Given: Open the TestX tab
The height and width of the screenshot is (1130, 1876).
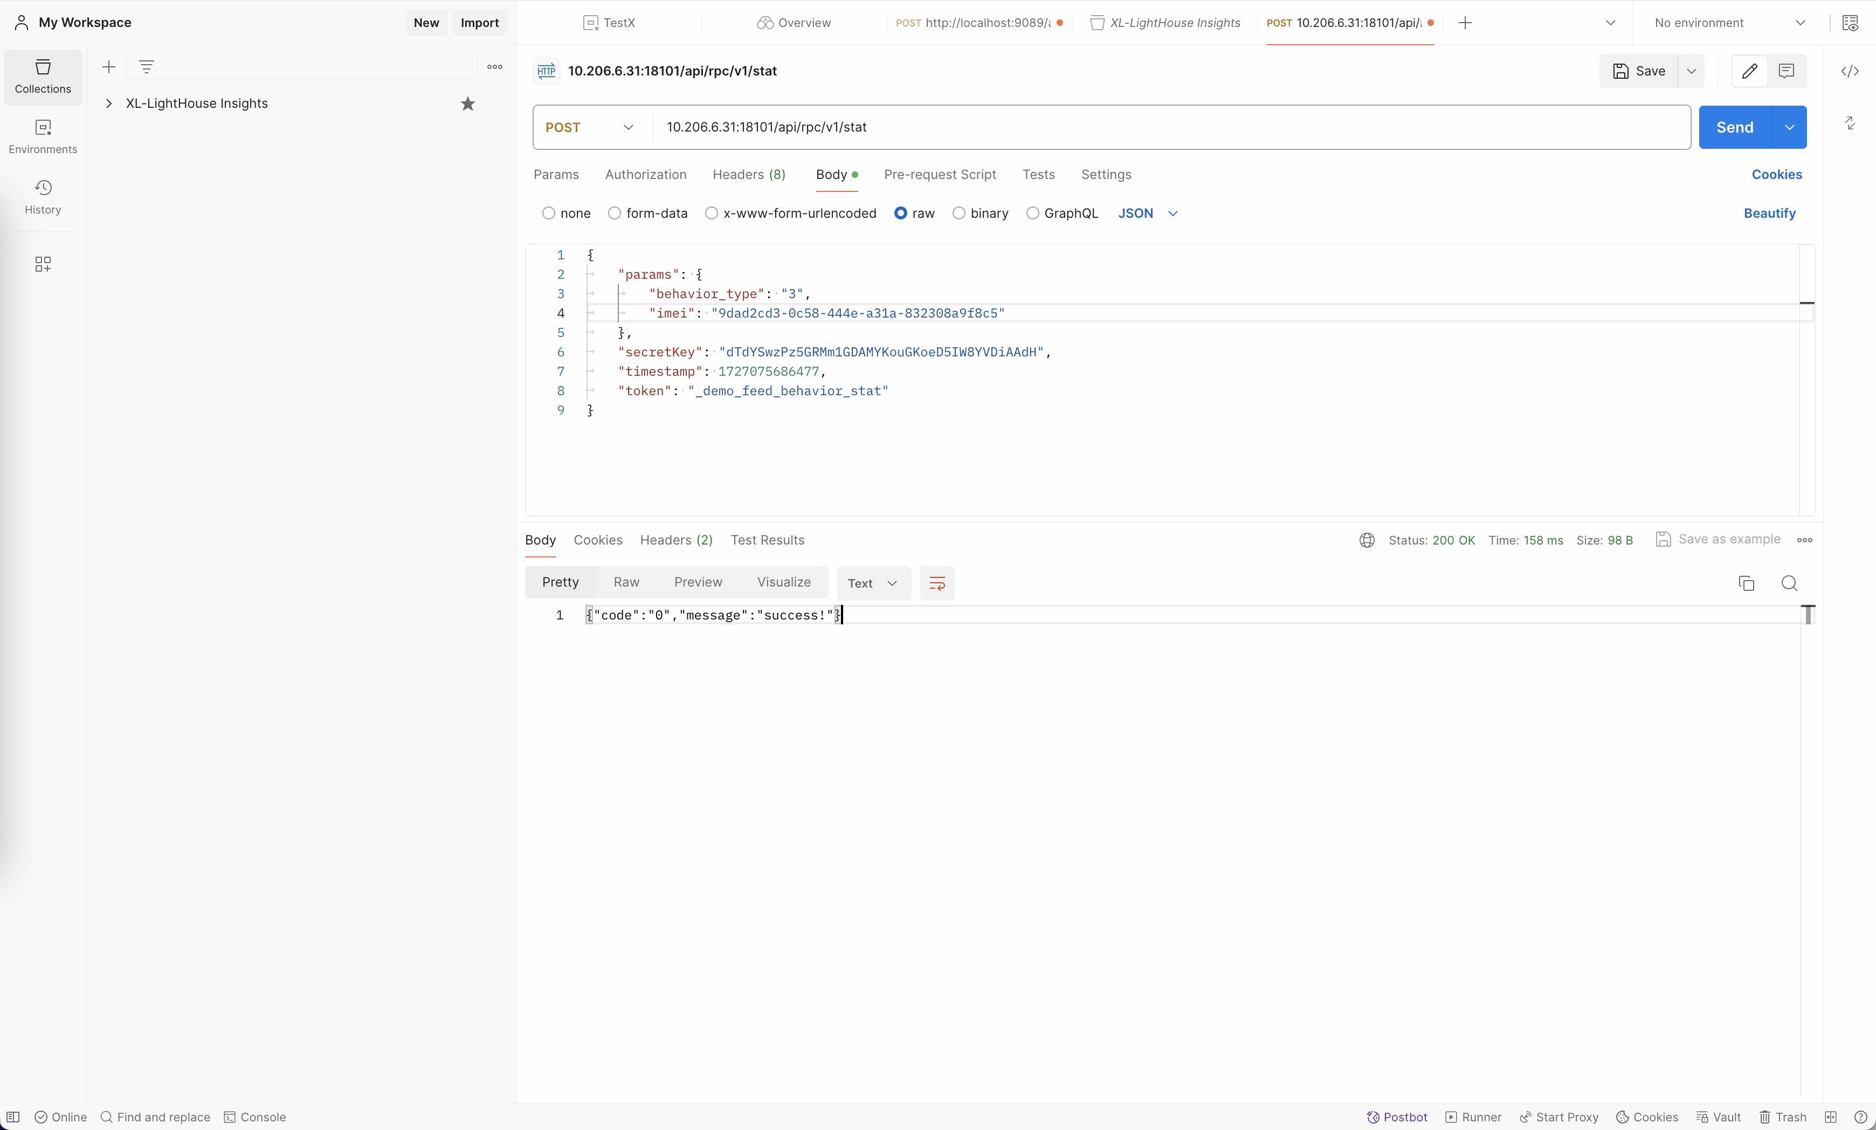Looking at the screenshot, I should click(609, 23).
